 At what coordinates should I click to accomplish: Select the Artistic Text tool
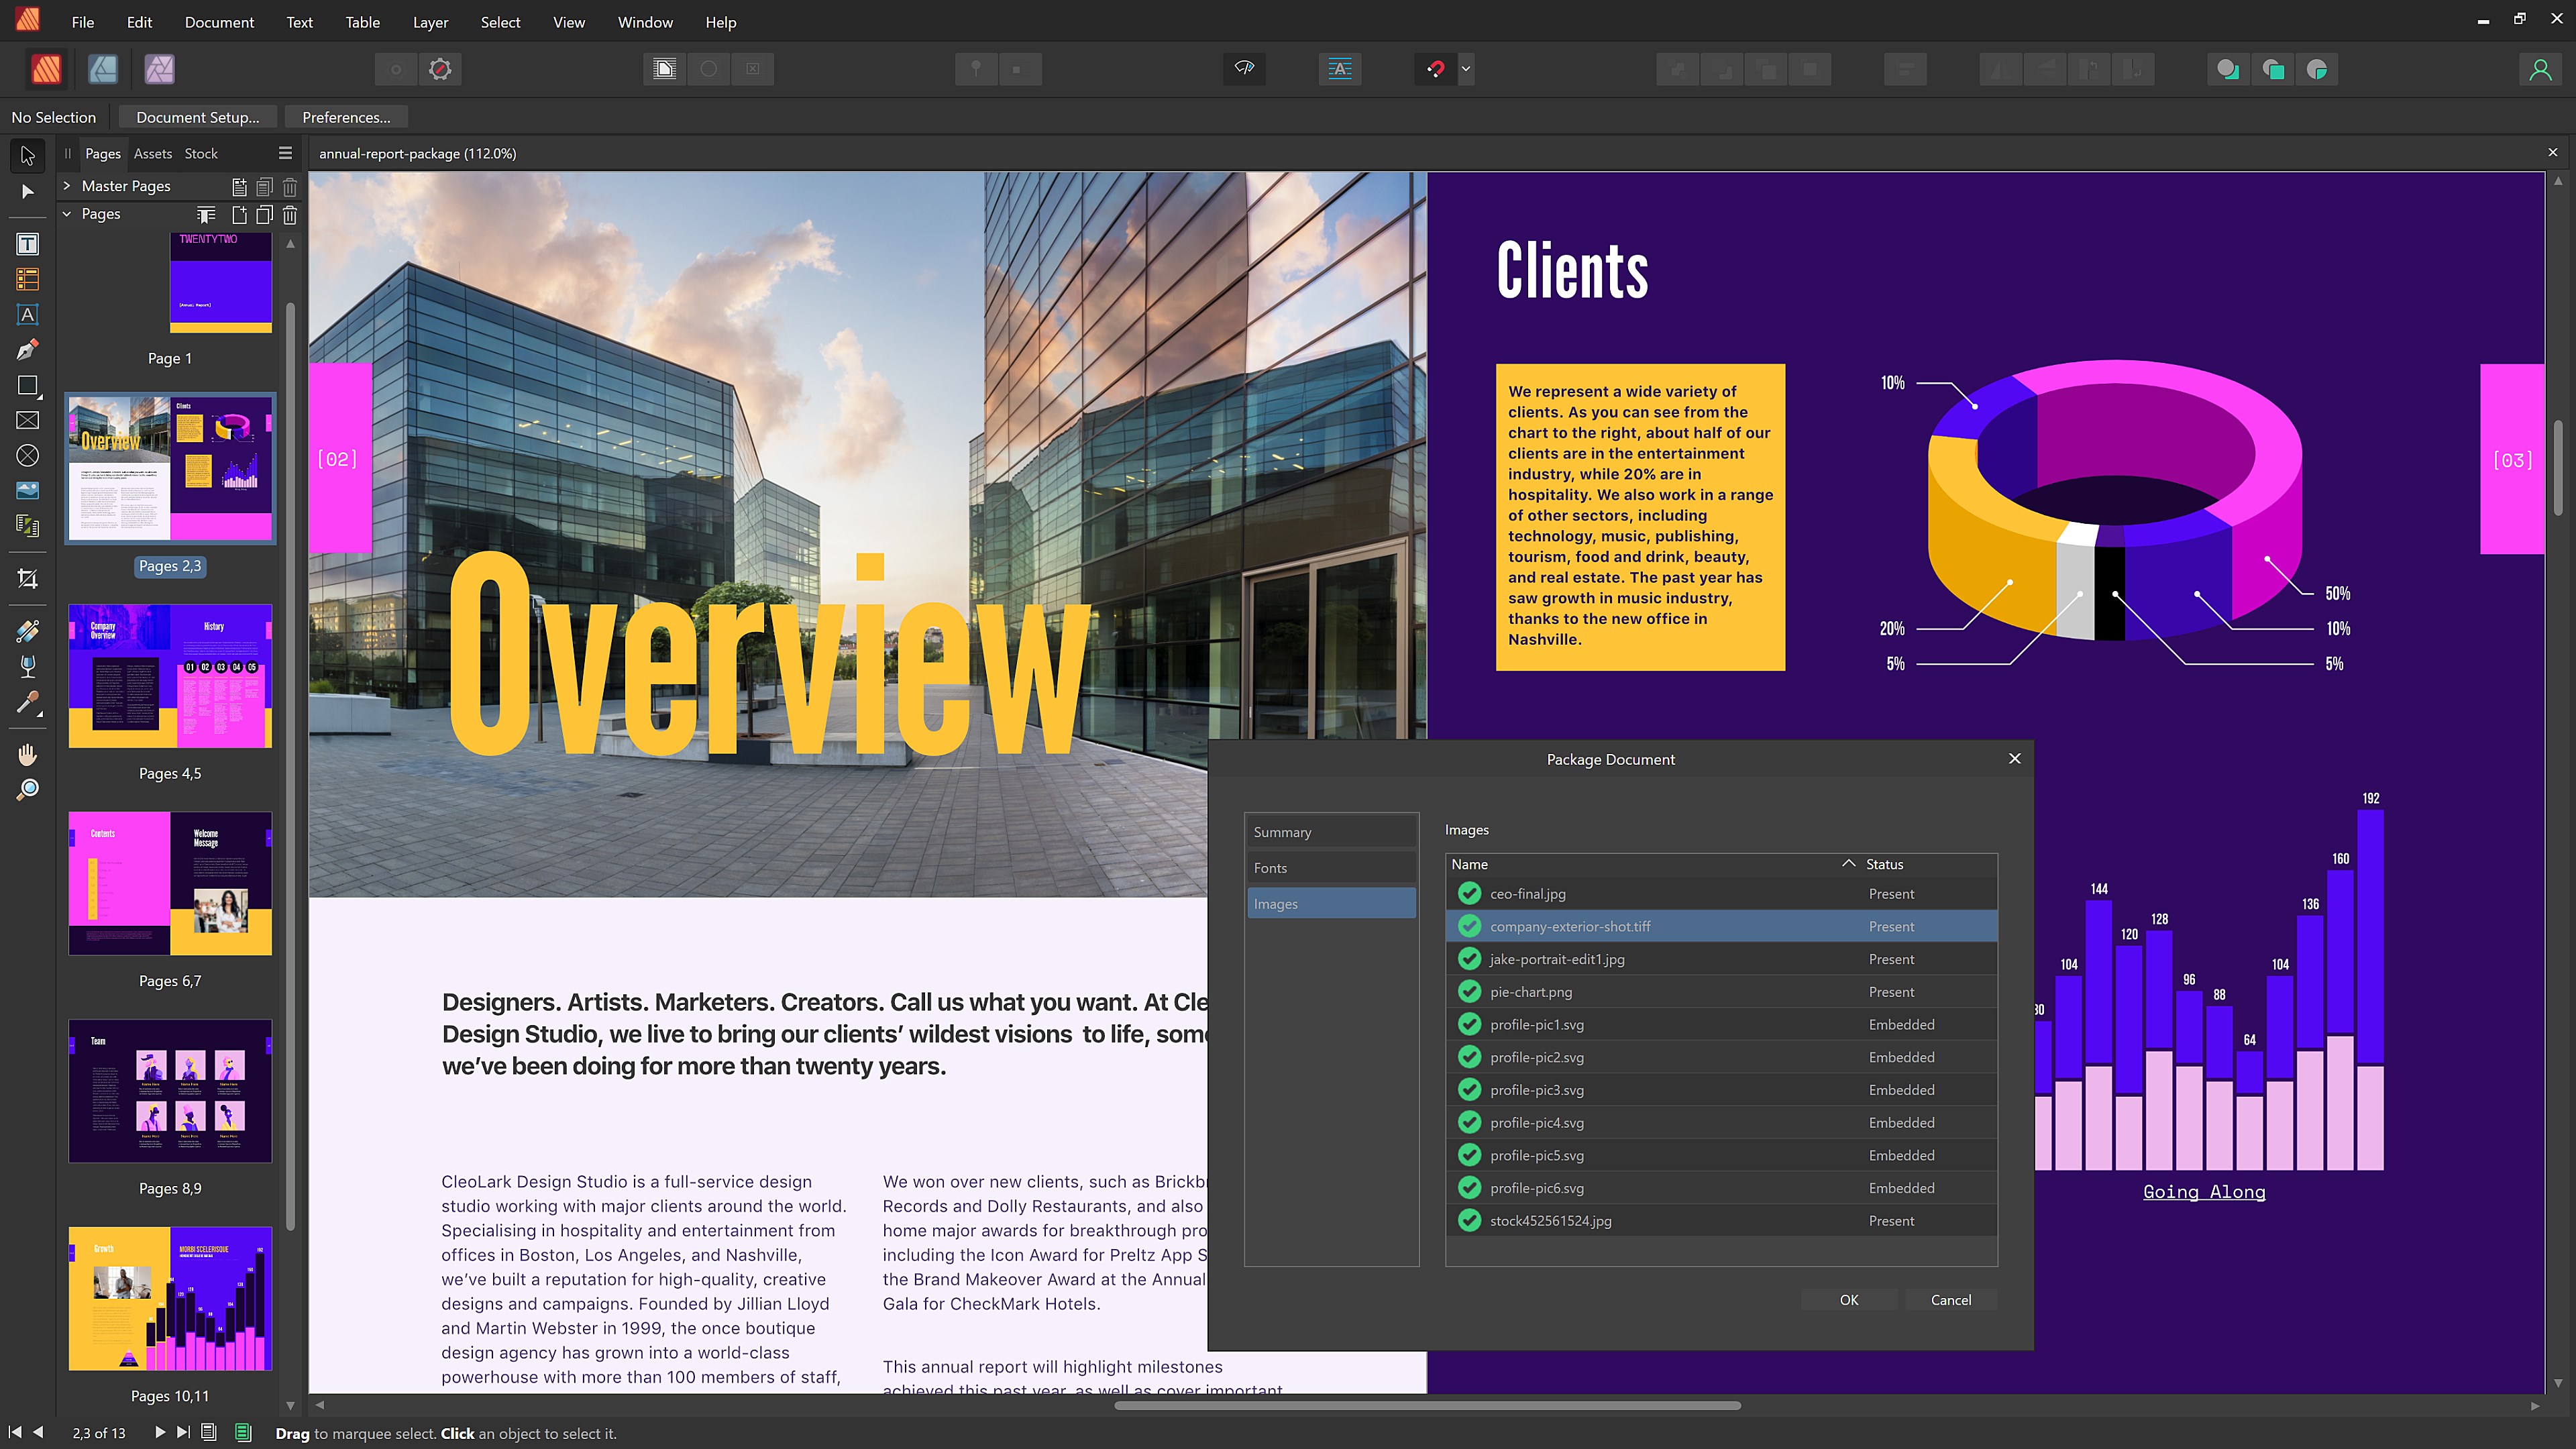tap(27, 314)
